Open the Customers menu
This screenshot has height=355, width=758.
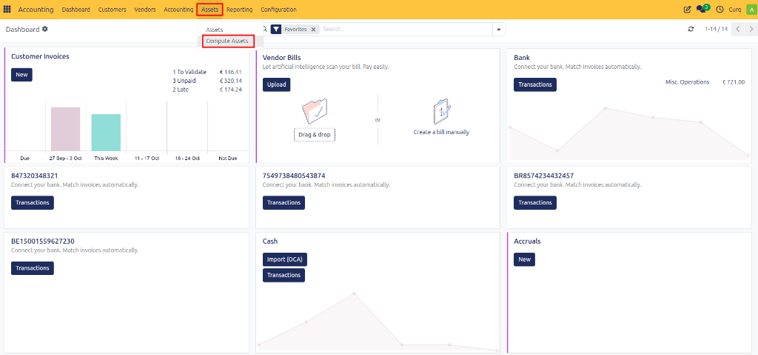coord(113,9)
